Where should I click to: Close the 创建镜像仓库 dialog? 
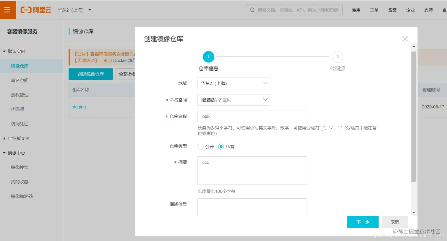[x=405, y=39]
